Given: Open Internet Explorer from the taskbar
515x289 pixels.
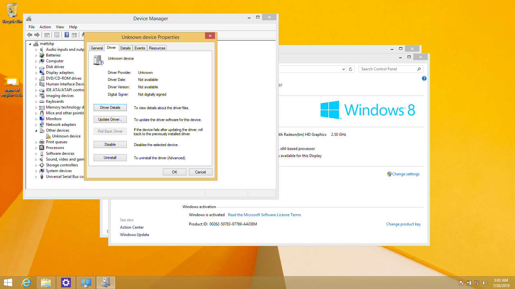Looking at the screenshot, I should click(x=26, y=283).
